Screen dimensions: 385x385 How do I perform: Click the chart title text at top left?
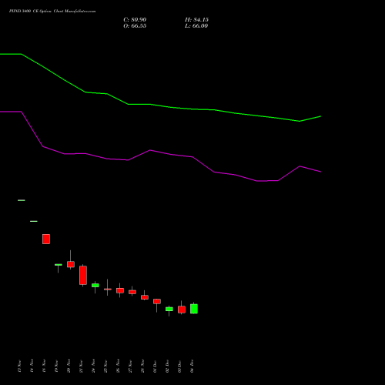(x=52, y=12)
